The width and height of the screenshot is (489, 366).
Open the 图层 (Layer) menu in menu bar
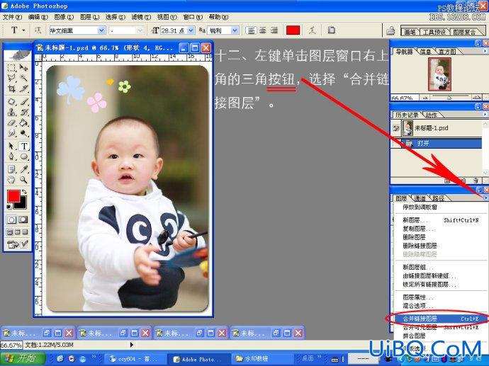pos(90,17)
